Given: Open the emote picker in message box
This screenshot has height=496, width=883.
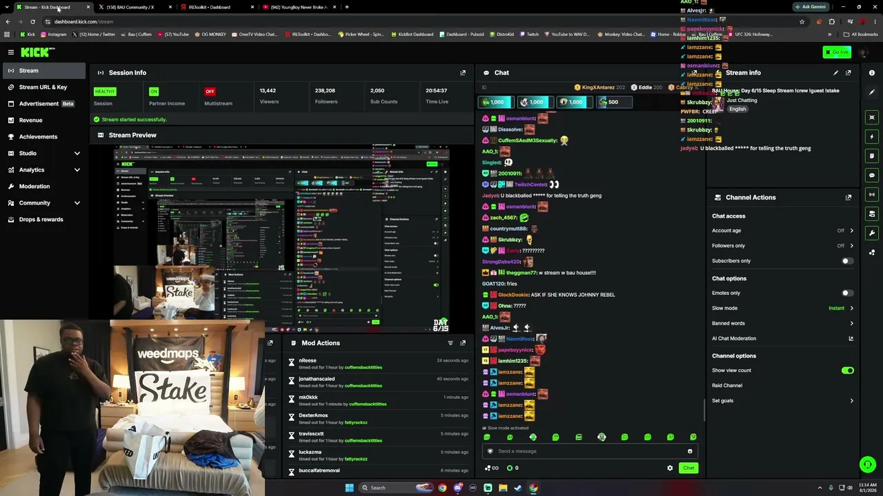Looking at the screenshot, I should tap(690, 451).
